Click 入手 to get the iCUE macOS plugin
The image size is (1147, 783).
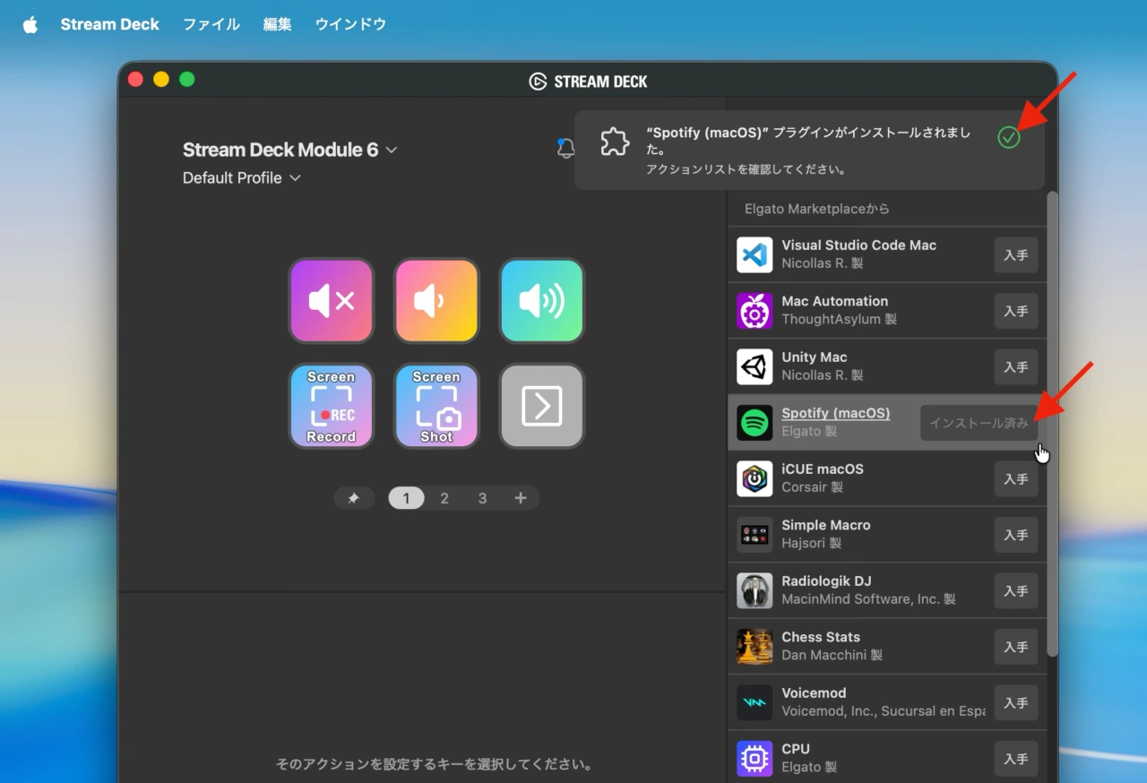pyautogui.click(x=1015, y=478)
